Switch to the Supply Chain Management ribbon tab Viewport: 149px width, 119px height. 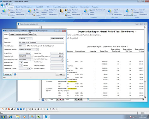[24, 7]
